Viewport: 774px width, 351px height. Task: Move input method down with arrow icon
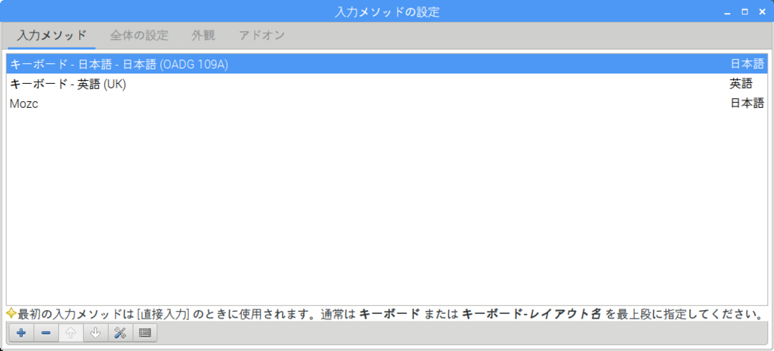click(96, 333)
